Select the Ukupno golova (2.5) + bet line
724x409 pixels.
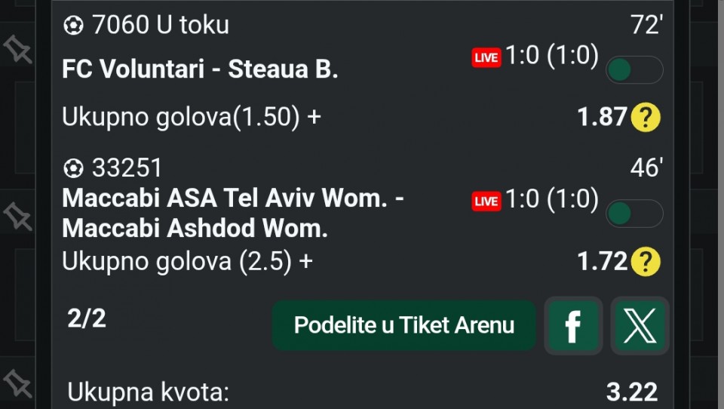[x=187, y=261]
